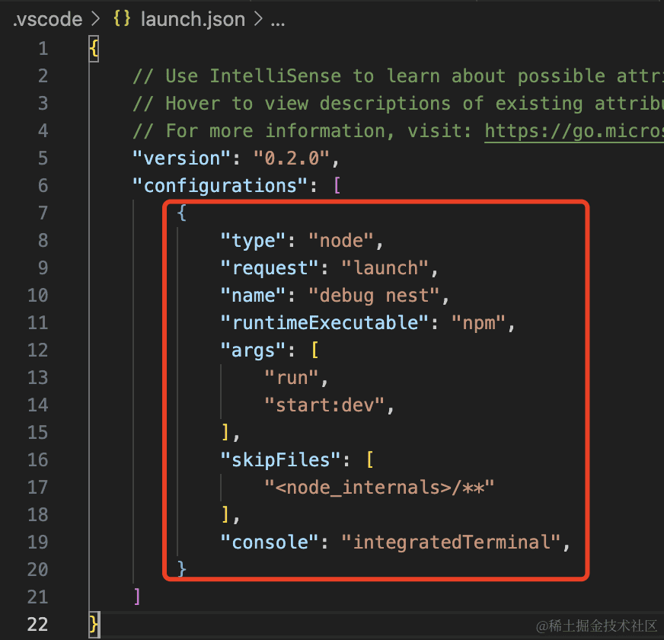Click the JSON braces icon in breadcrumb
The height and width of the screenshot is (640, 664).
click(x=121, y=20)
